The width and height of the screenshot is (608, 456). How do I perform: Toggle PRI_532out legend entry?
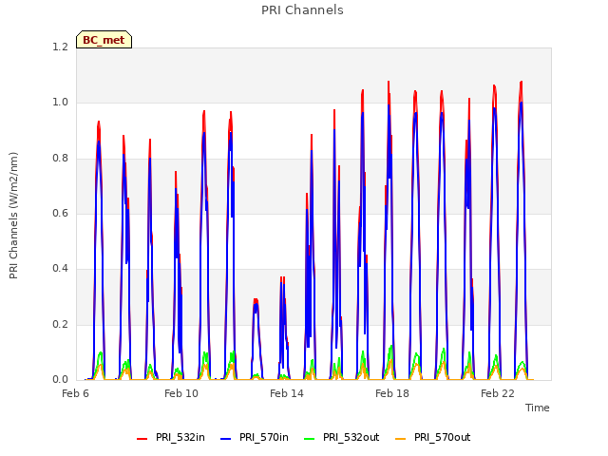(342, 437)
